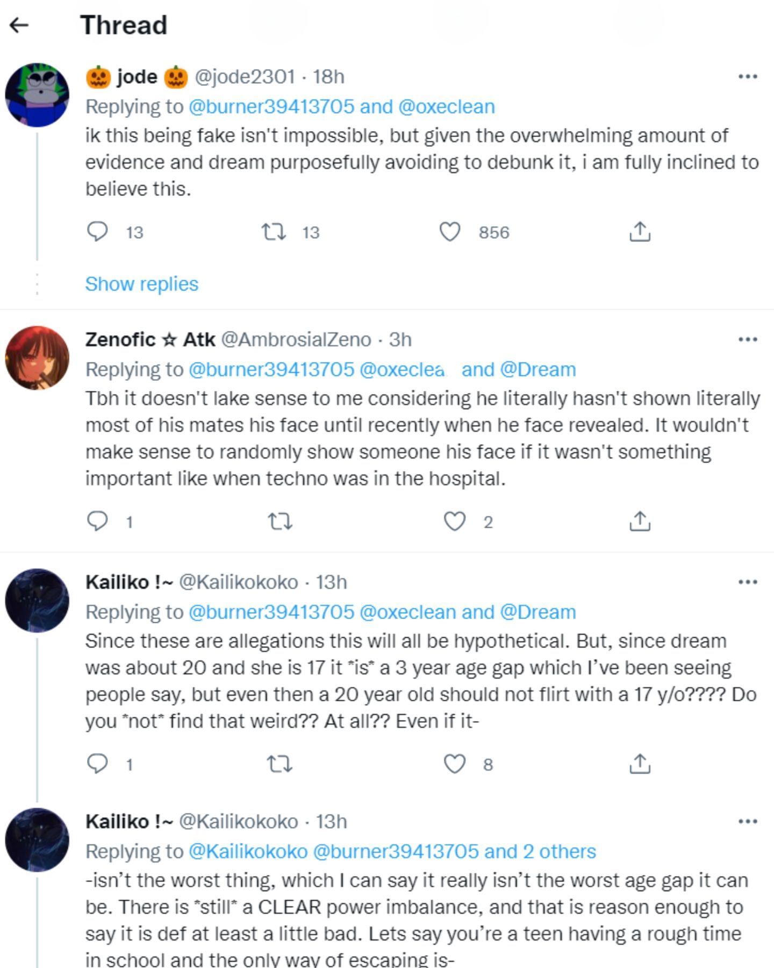This screenshot has width=774, height=968.
Task: Share Kailiko's first reply
Action: coord(640,764)
